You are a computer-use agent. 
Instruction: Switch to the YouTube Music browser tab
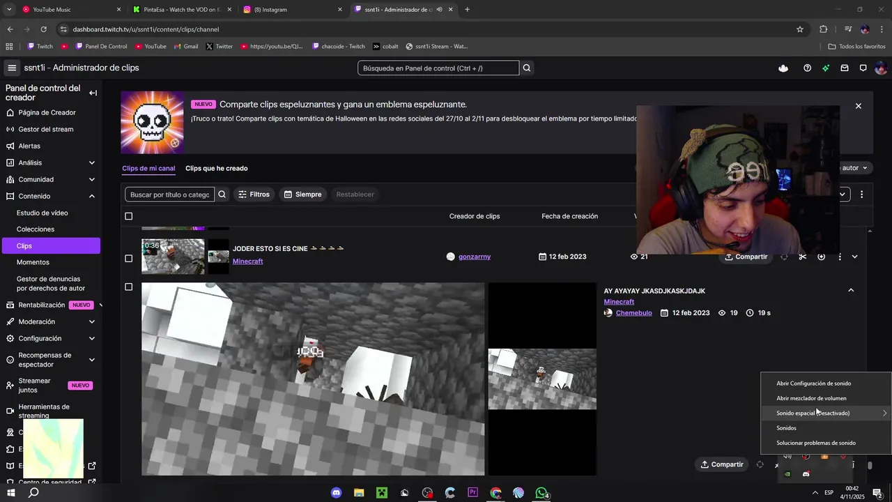pos(70,10)
